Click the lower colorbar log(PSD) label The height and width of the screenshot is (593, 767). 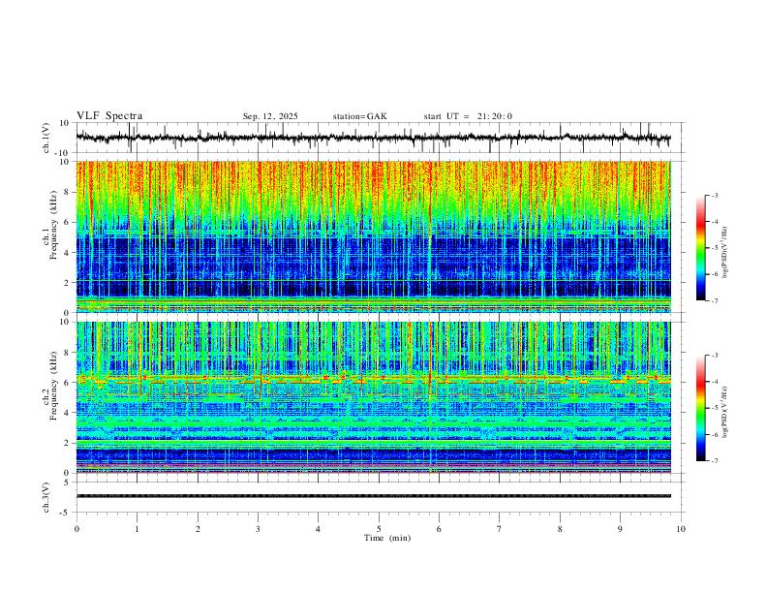pyautogui.click(x=724, y=412)
